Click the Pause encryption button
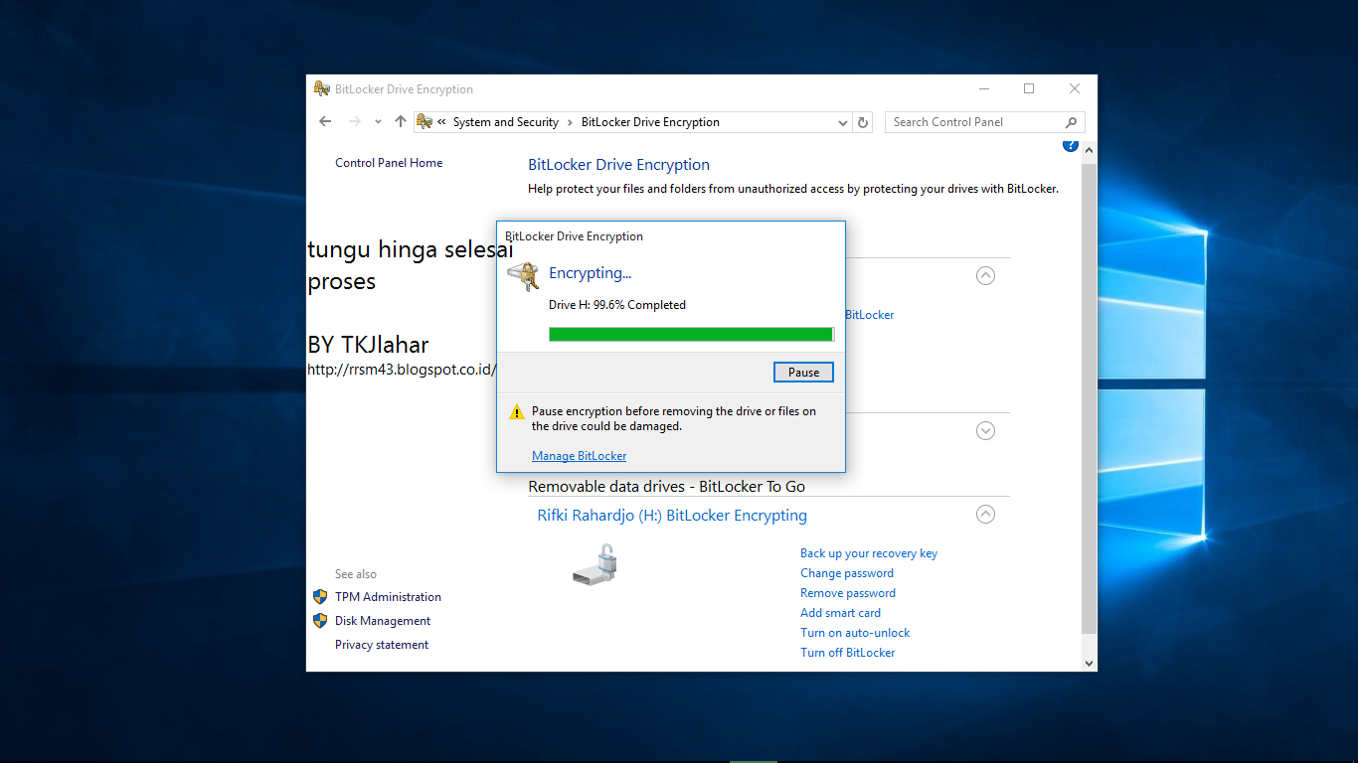Screen dimensions: 1358x763 [803, 373]
